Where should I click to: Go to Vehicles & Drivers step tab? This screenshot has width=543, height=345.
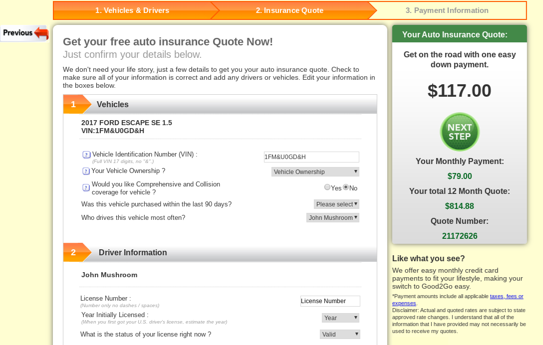click(x=132, y=10)
